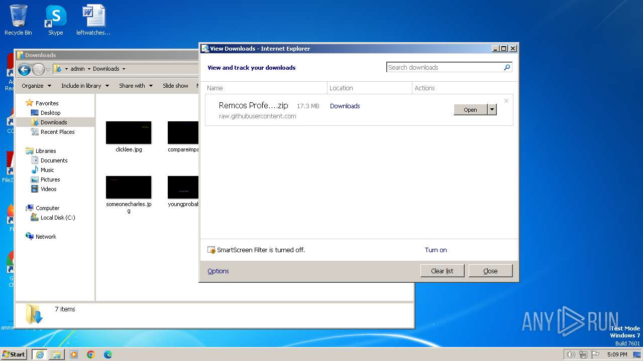This screenshot has width=643, height=361.
Task: Click raw.githubusercontent.com source text
Action: point(257,116)
